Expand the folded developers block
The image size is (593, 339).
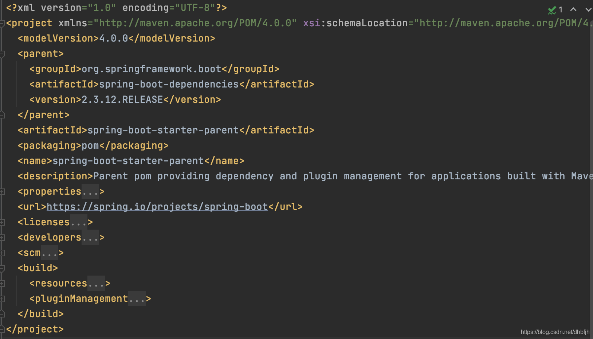[x=2, y=237]
